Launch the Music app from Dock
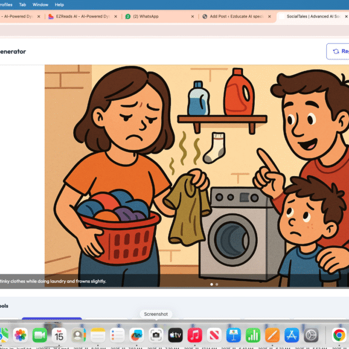This screenshot has width=349, height=349. (195, 335)
